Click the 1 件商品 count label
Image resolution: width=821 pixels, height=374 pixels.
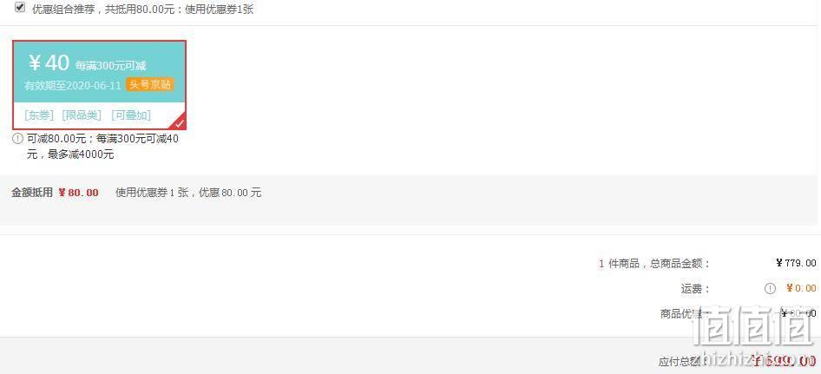(x=620, y=264)
